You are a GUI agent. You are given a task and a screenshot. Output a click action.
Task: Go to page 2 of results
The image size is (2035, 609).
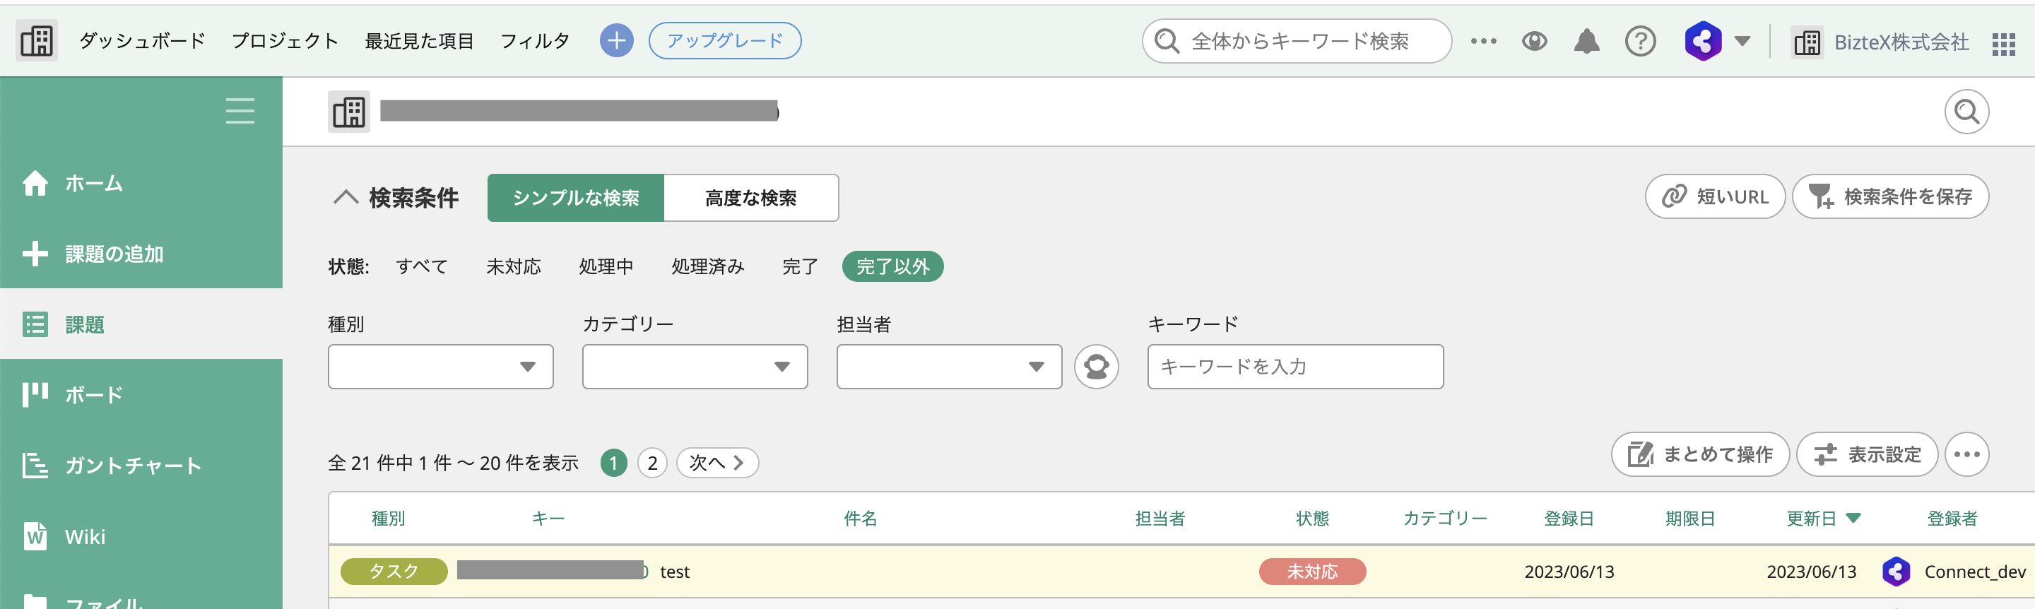pos(652,463)
